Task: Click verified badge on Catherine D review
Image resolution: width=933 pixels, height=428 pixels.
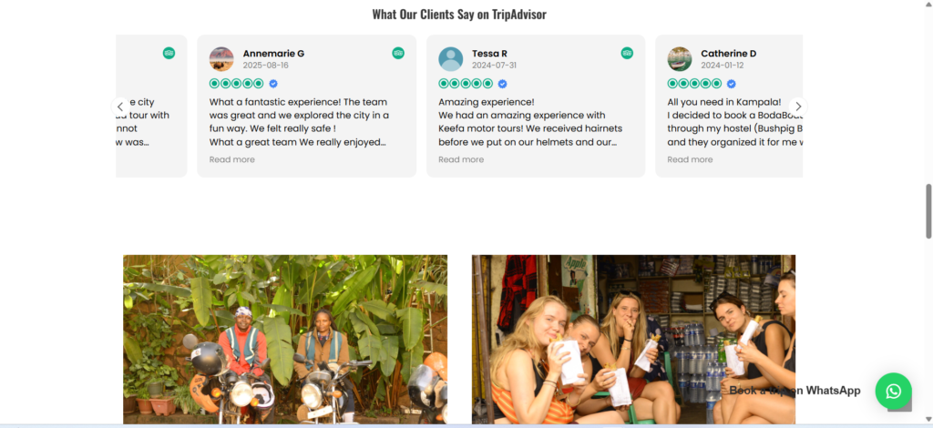Action: coord(732,84)
